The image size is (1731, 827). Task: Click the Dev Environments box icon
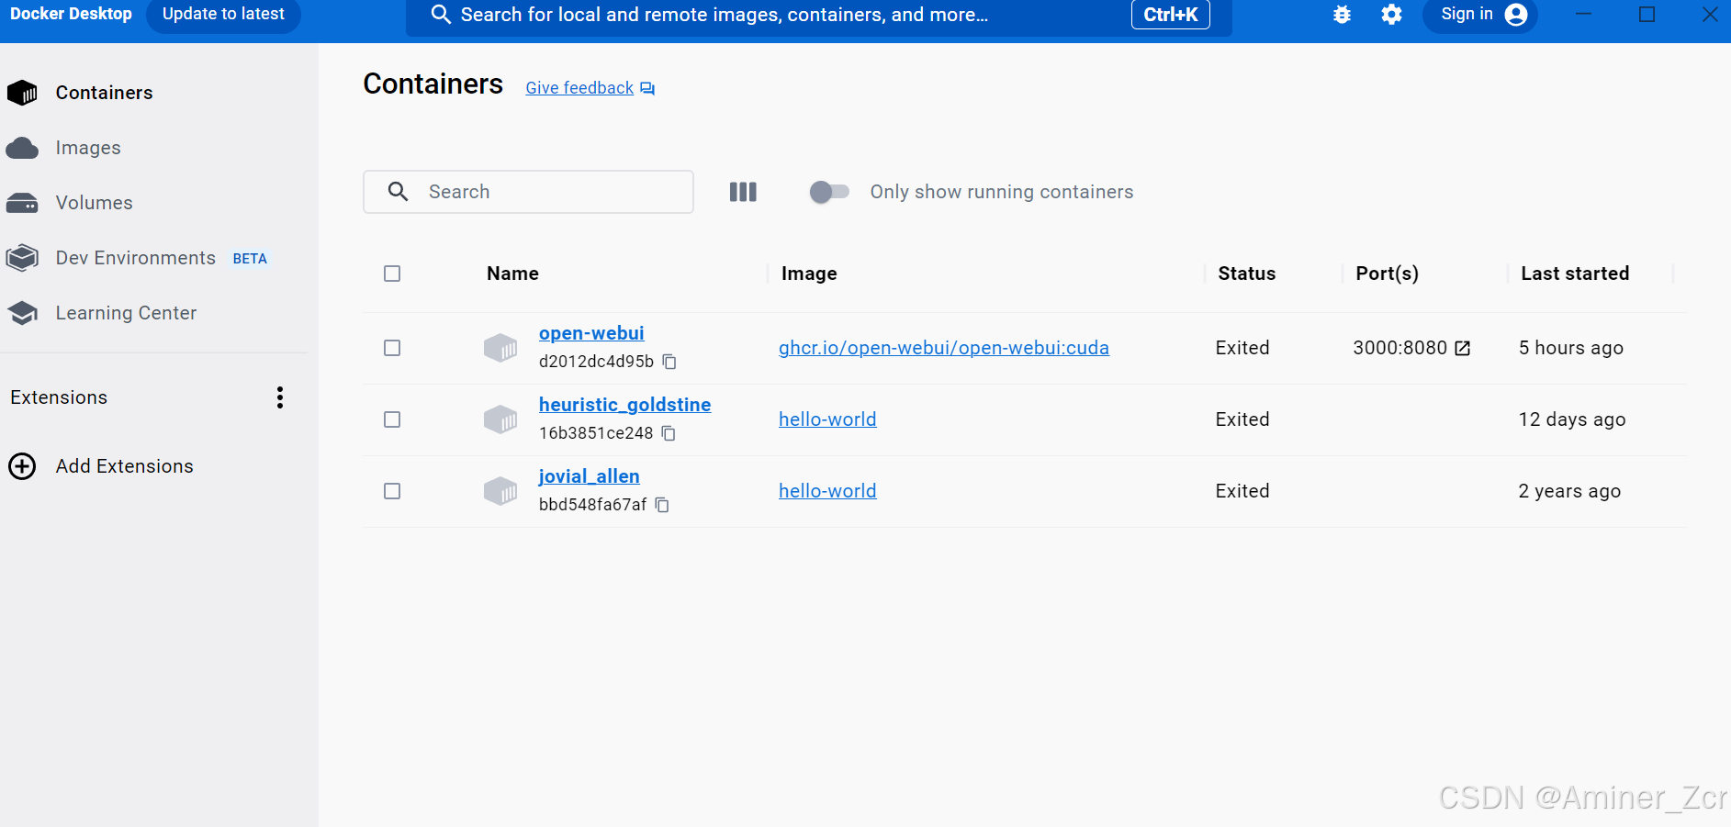[x=22, y=258]
